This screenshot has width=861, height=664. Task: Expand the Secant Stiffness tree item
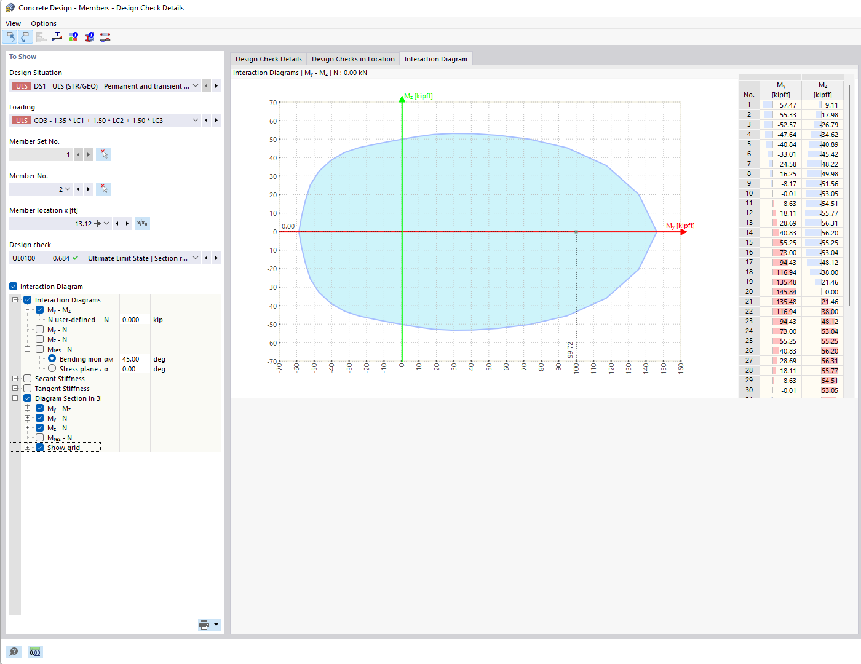[x=15, y=378]
